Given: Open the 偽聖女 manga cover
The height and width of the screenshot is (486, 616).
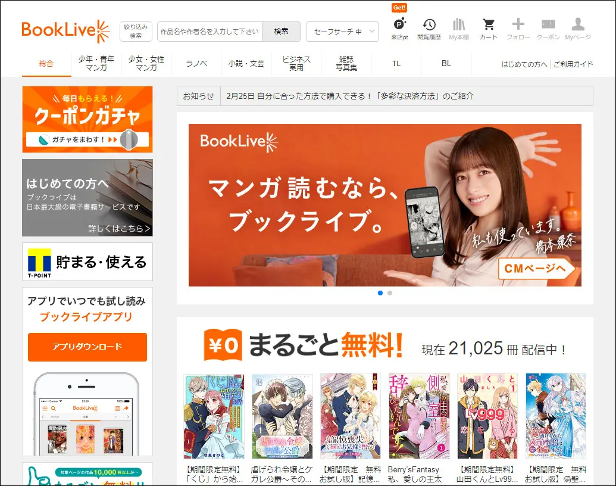Looking at the screenshot, I should [555, 416].
